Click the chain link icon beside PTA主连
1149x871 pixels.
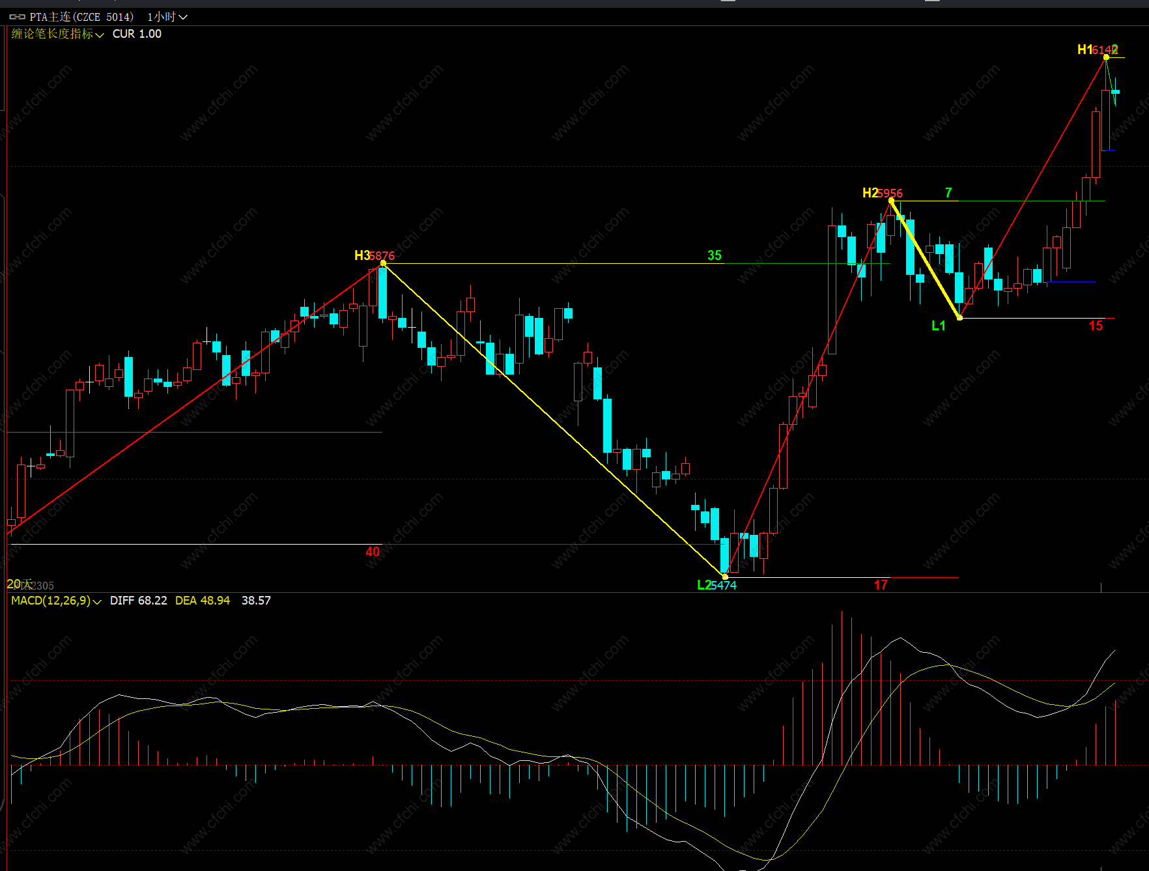pos(17,17)
